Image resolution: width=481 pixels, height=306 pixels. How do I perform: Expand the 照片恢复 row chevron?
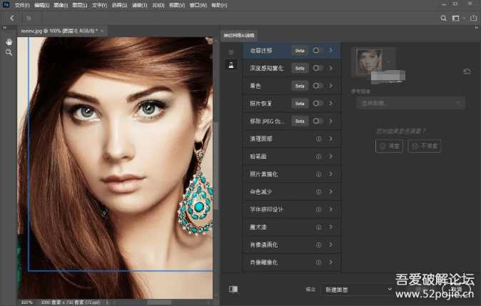(330, 103)
